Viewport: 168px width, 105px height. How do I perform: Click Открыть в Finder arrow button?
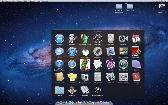[98, 90]
